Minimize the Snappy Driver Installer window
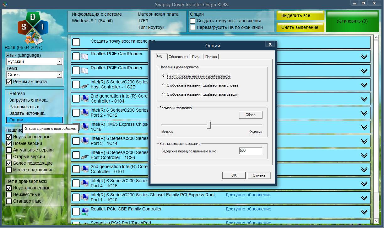 354,3
